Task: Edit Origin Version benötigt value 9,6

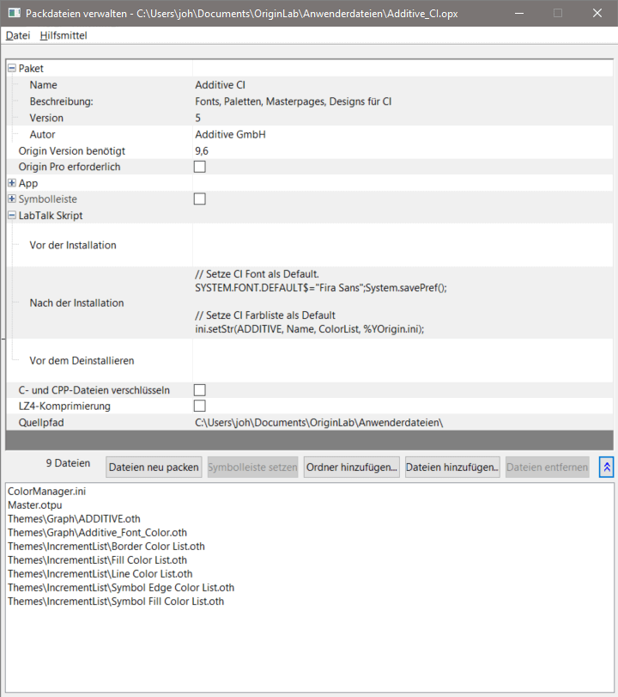Action: [x=403, y=150]
